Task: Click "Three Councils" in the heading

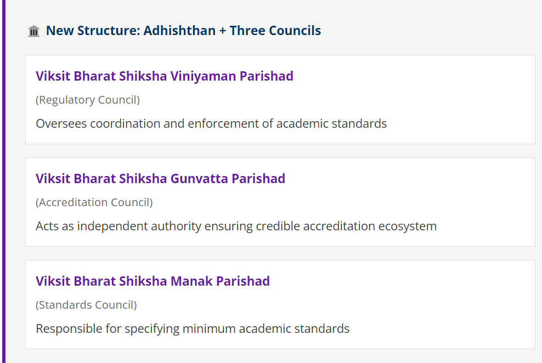Action: [275, 31]
